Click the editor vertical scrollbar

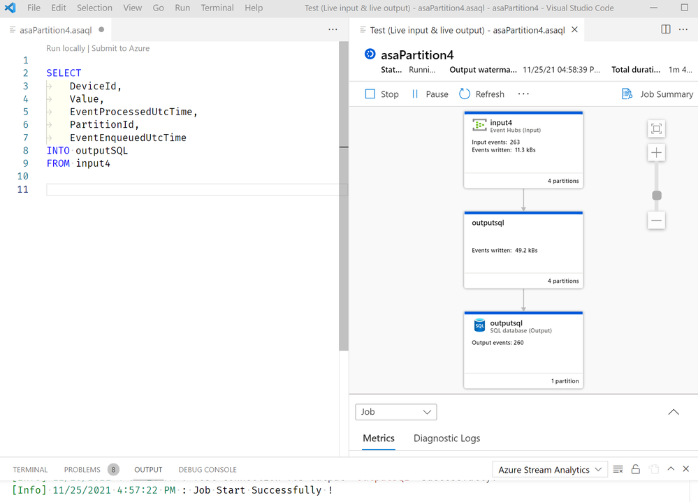tap(343, 195)
